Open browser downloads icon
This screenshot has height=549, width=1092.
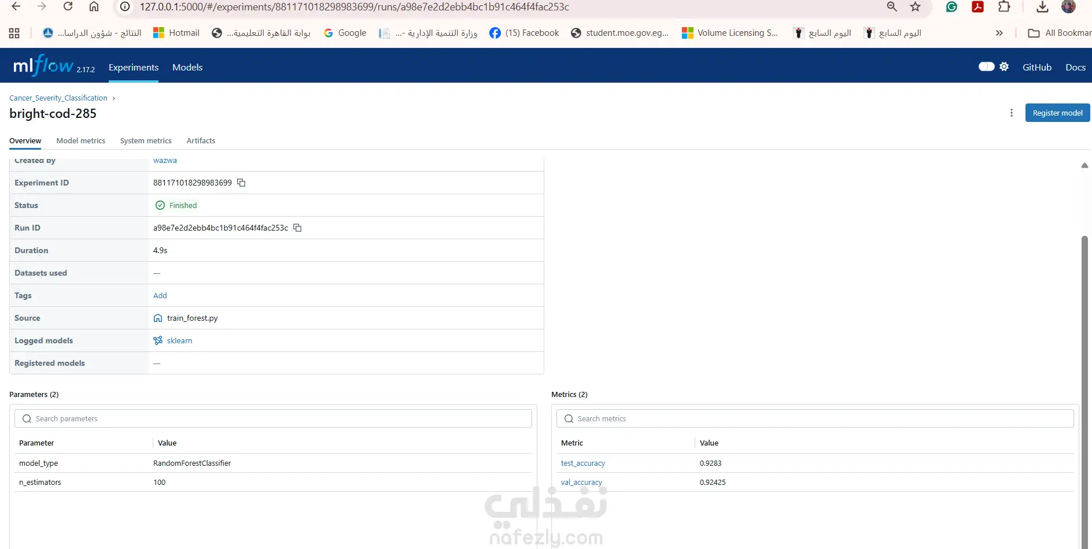pyautogui.click(x=1042, y=7)
